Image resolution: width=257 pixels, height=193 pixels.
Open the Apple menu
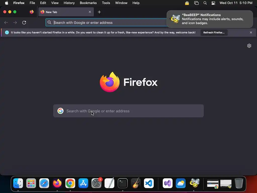7,3
